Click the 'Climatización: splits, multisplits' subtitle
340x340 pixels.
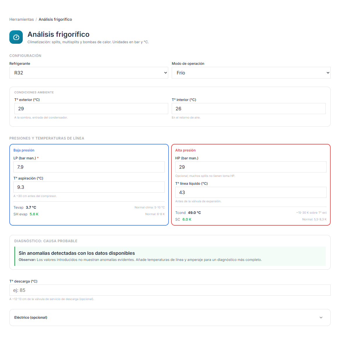tap(88, 42)
